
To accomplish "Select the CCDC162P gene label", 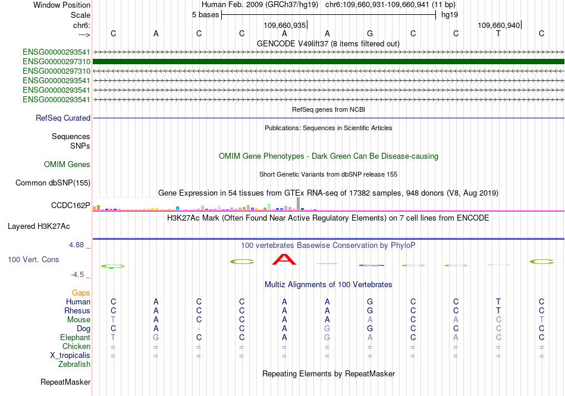I will tap(71, 205).
